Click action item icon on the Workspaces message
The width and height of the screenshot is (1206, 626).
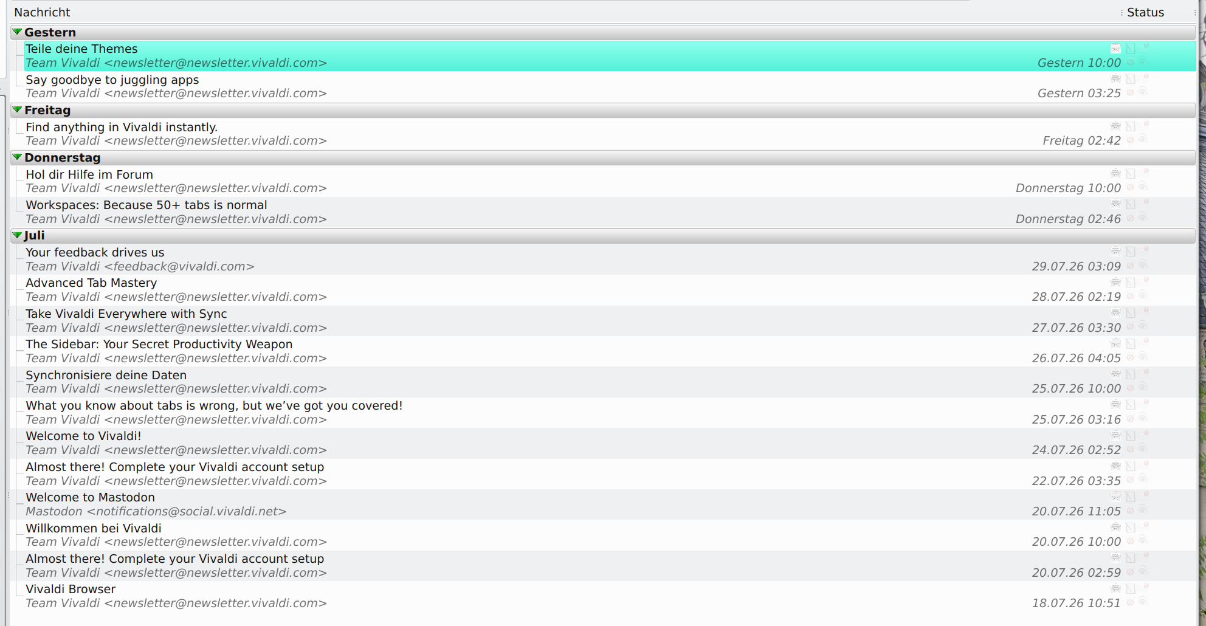(1131, 204)
